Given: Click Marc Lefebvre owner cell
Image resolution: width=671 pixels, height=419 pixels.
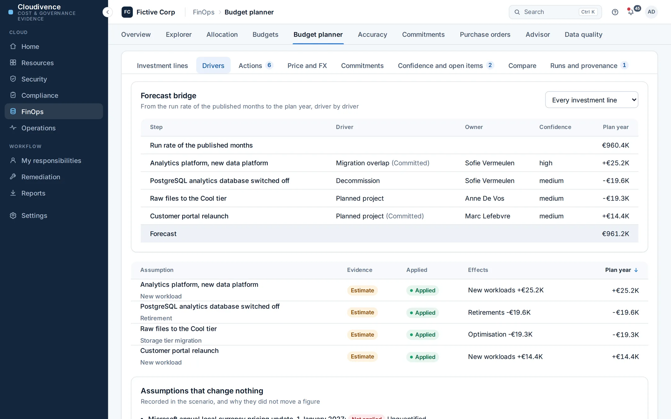Looking at the screenshot, I should point(487,216).
